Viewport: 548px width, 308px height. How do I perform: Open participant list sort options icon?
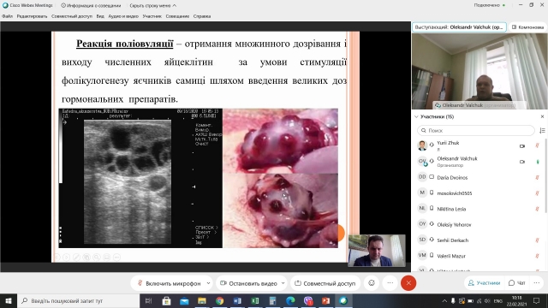point(542,130)
